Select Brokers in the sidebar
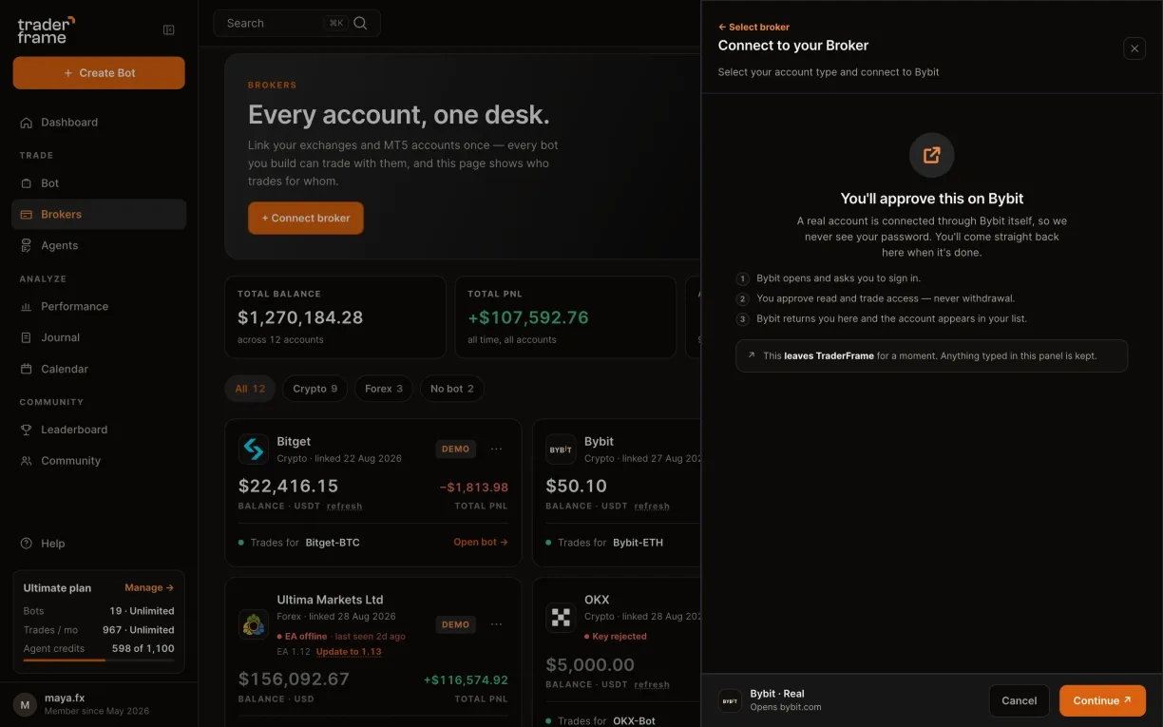1163x727 pixels. [99, 215]
